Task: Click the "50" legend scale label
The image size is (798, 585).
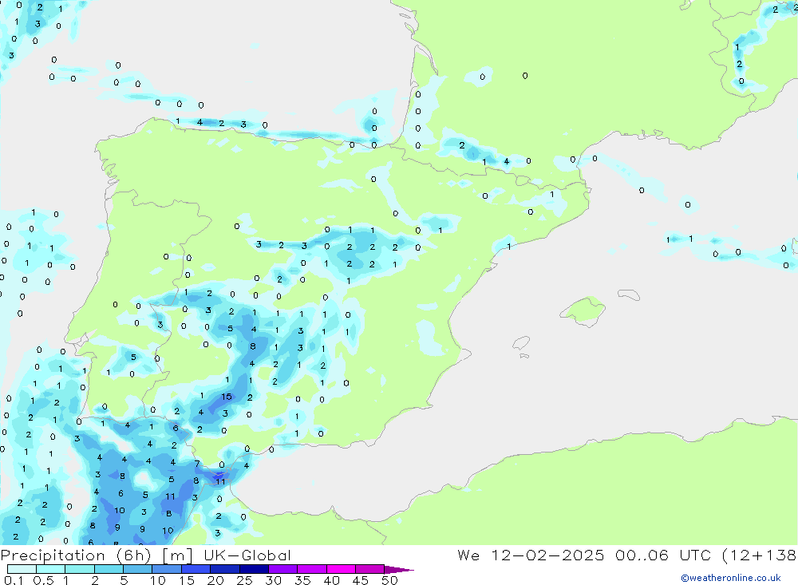Action: 389,580
